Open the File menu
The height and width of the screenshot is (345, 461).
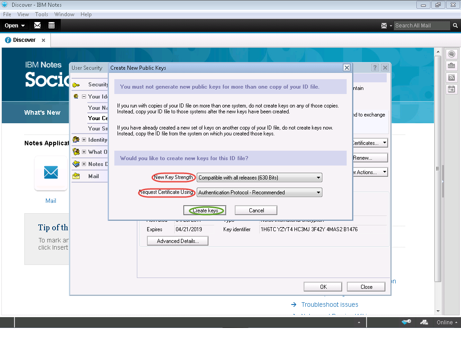pyautogui.click(x=7, y=14)
